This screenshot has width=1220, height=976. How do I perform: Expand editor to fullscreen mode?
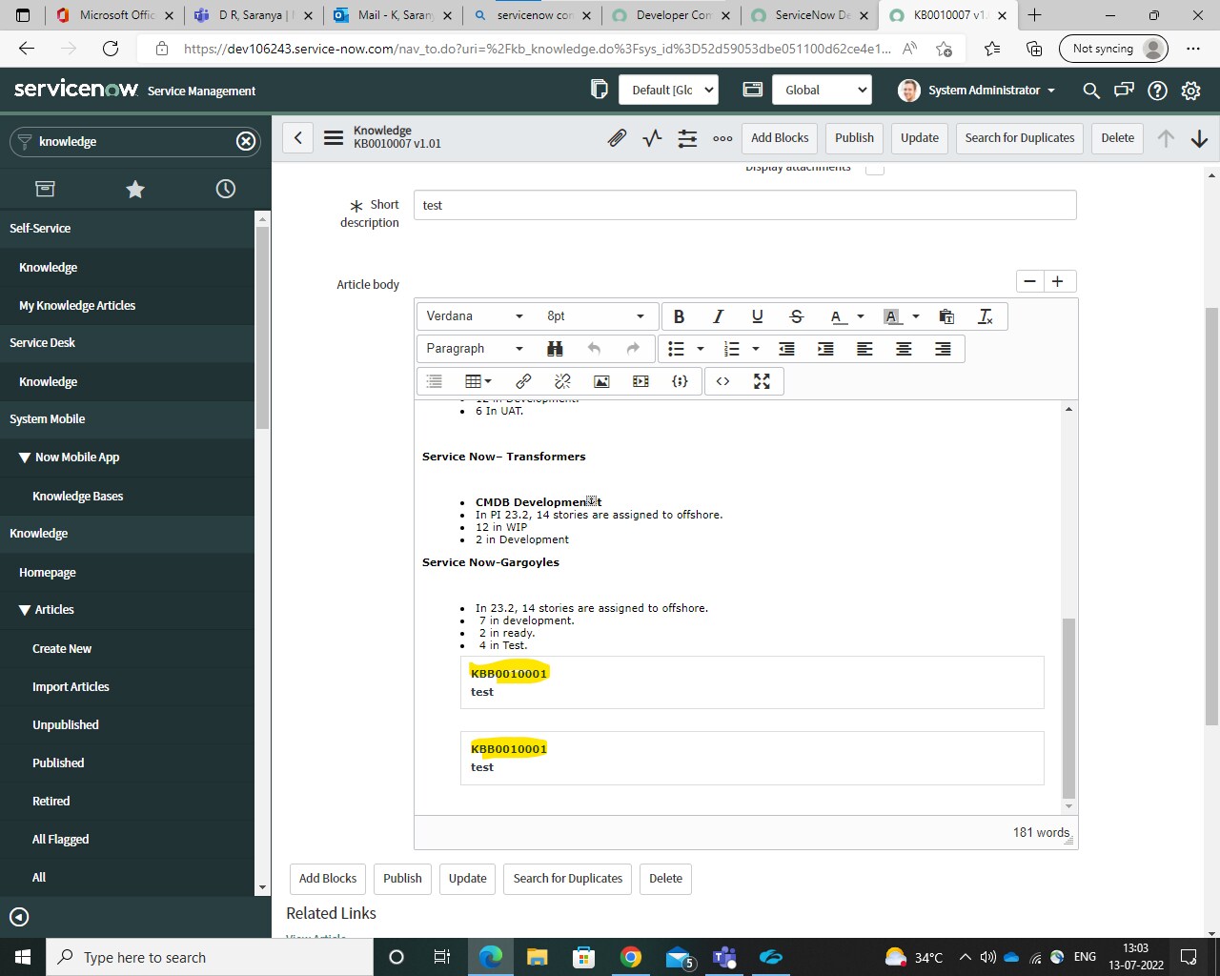click(x=761, y=380)
